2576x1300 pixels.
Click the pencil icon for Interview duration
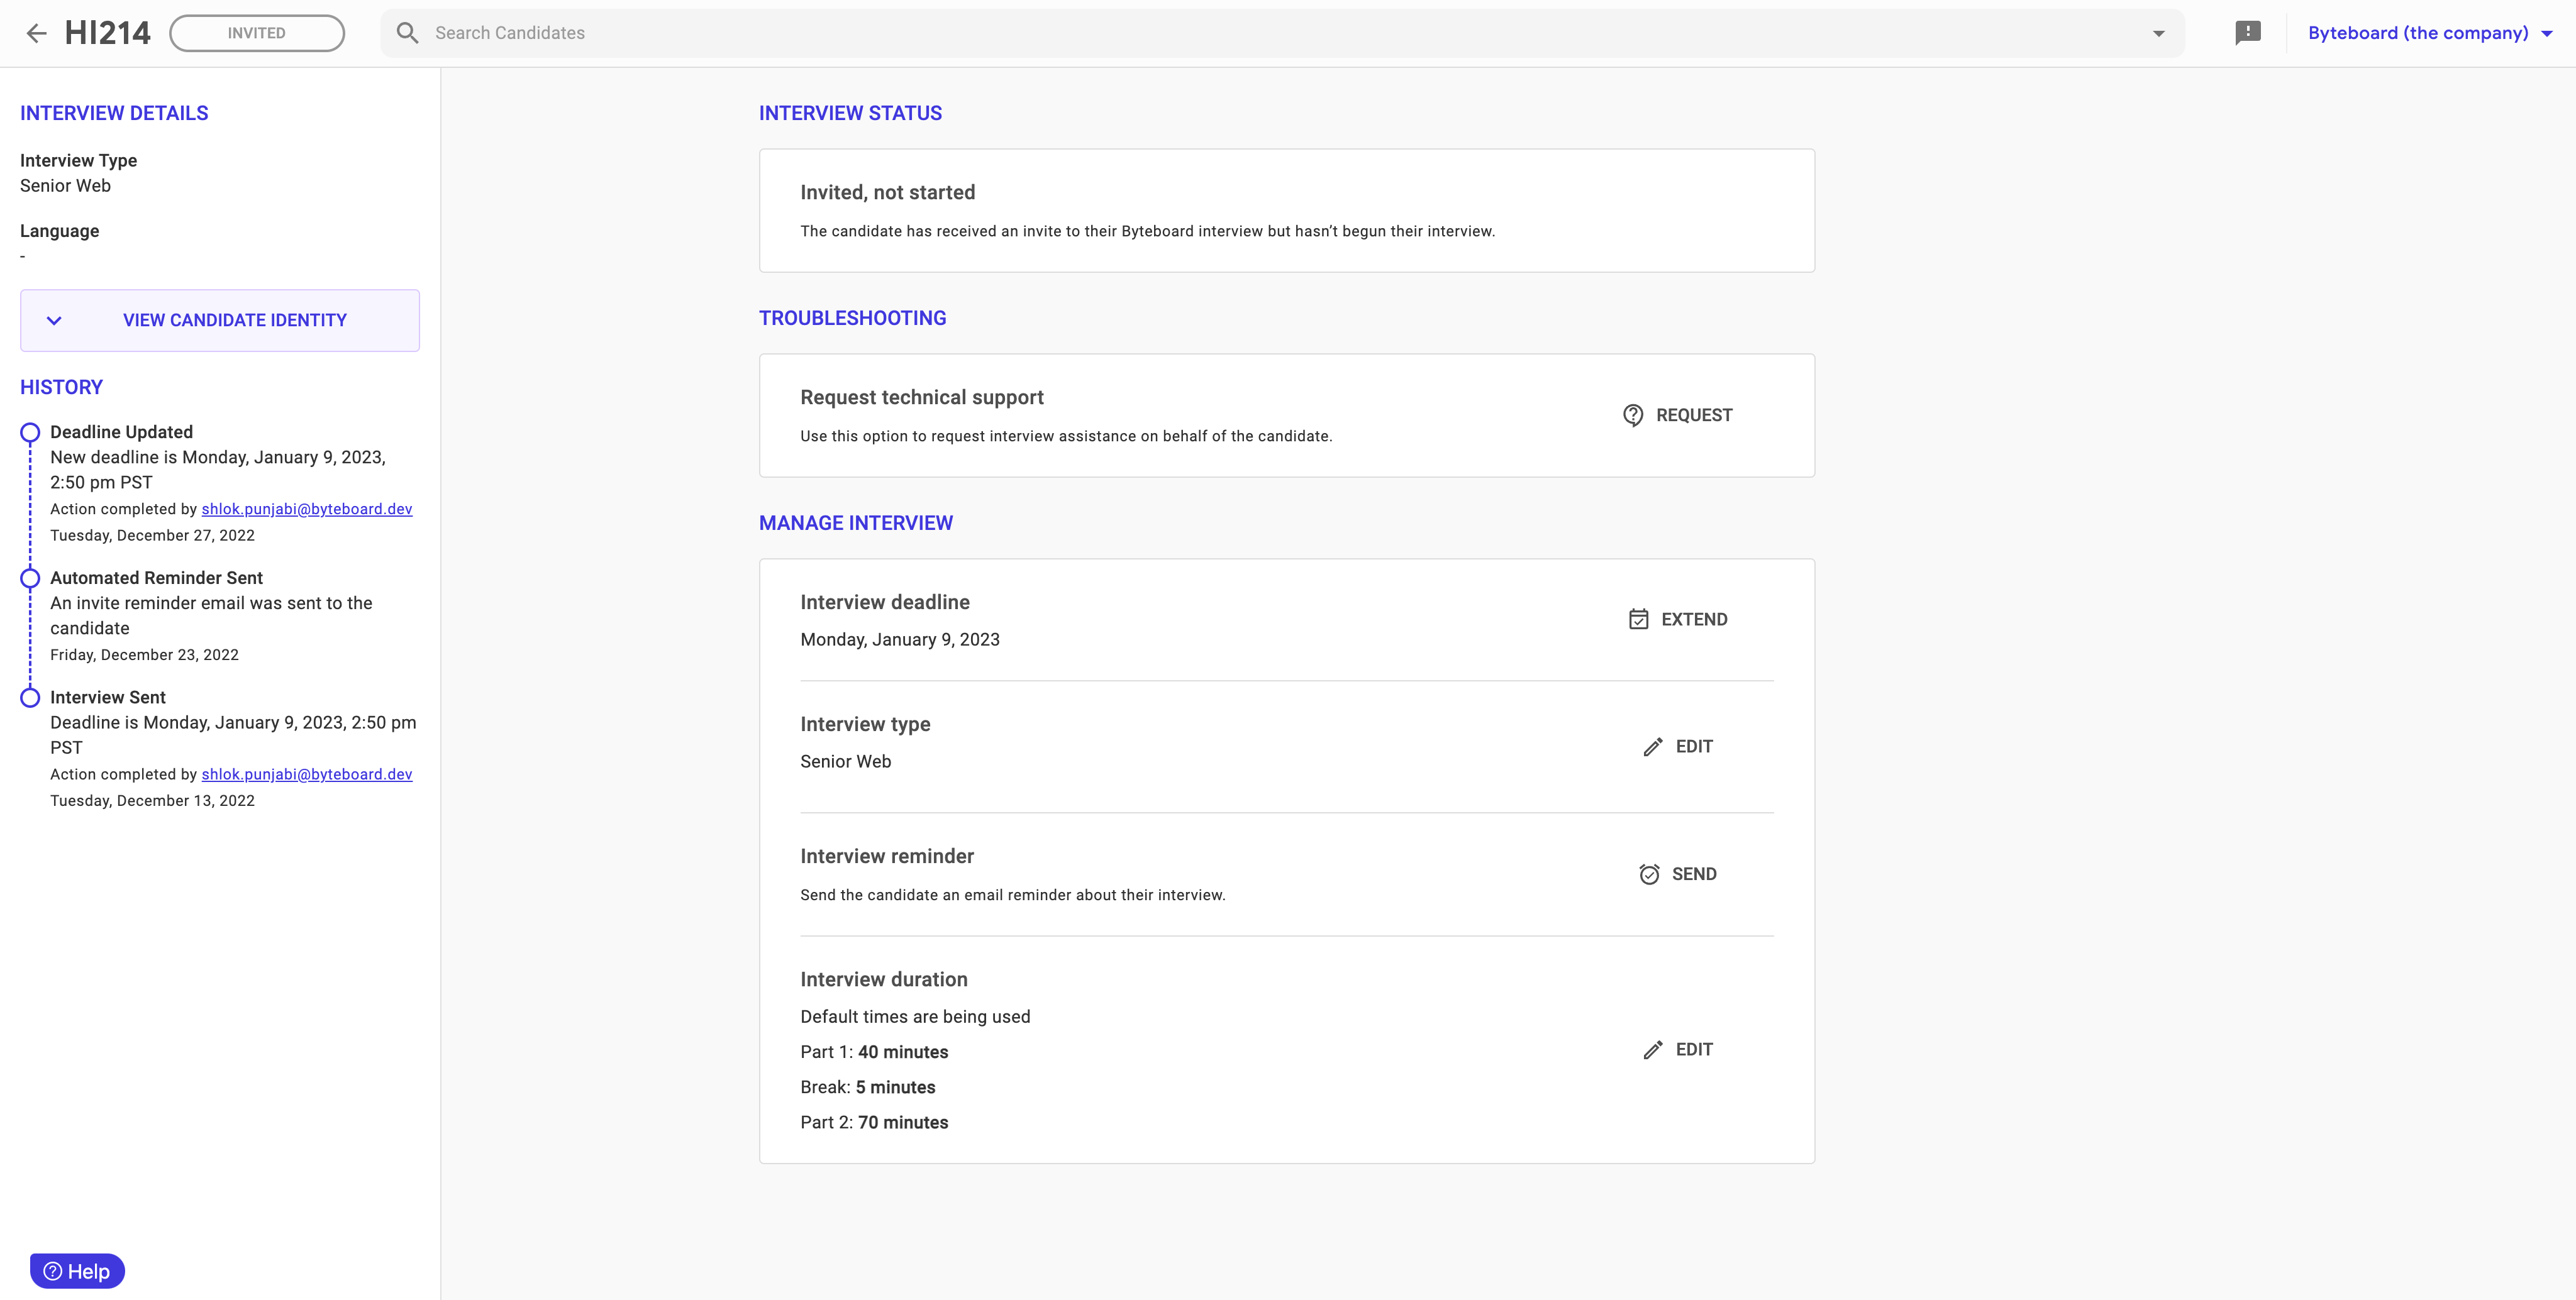click(1653, 1049)
